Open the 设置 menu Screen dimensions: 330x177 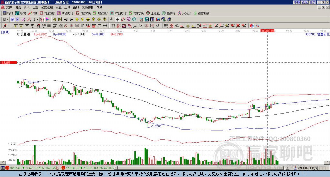(x=59, y=7)
